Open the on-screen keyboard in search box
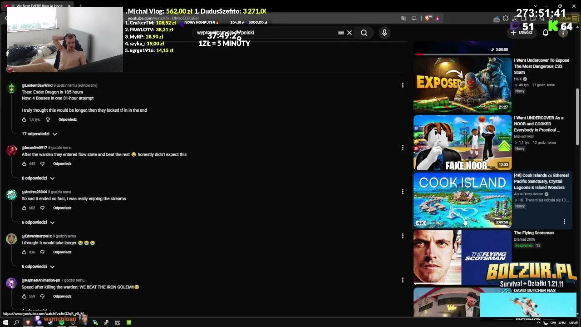The height and width of the screenshot is (327, 581). (341, 33)
